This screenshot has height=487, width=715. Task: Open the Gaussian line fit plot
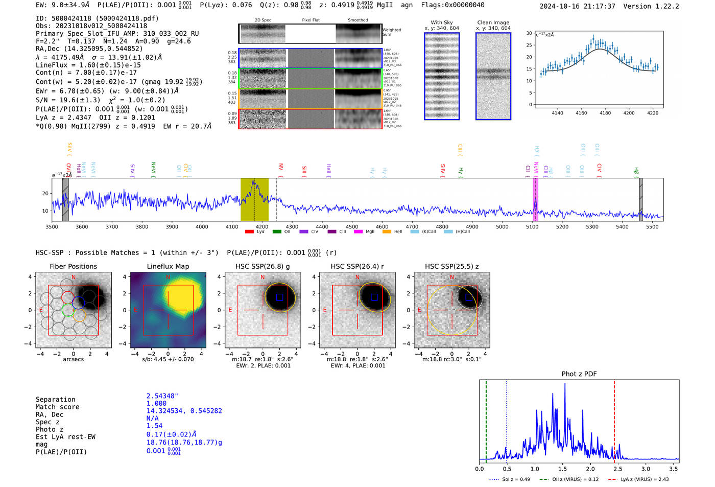599,69
